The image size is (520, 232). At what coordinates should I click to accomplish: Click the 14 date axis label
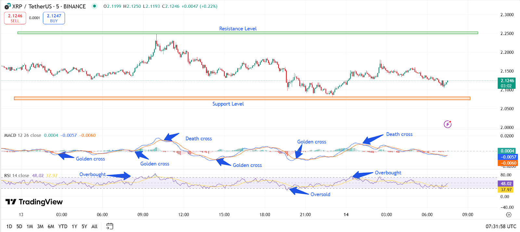coord(346,215)
